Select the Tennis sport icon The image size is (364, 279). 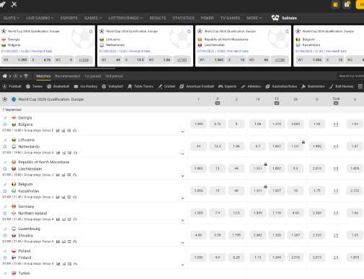tap(28, 86)
